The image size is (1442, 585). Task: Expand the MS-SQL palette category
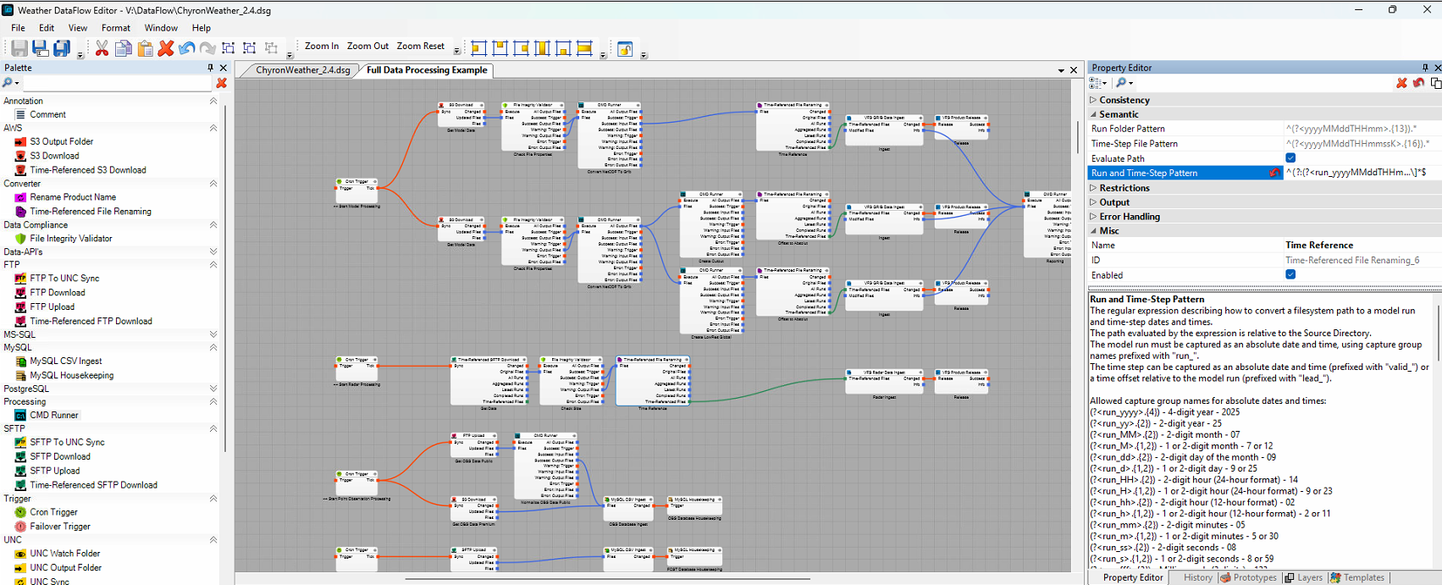213,334
